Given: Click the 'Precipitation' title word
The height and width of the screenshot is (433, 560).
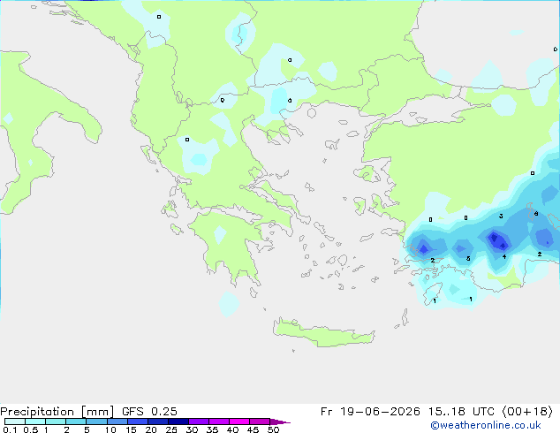Looking at the screenshot, I should tap(37, 412).
